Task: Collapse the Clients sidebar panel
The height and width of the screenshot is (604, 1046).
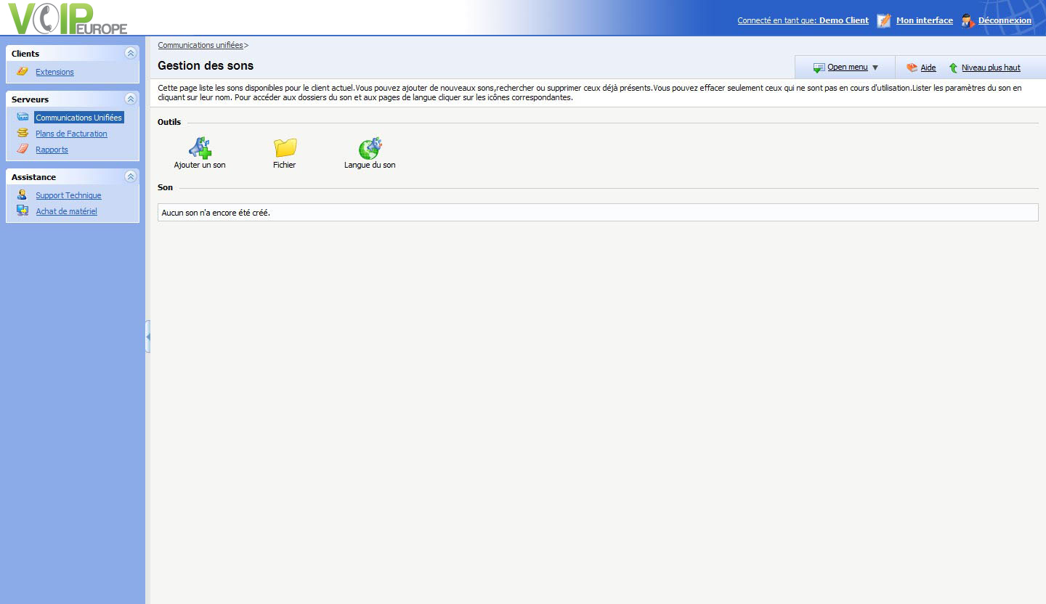Action: pyautogui.click(x=130, y=53)
